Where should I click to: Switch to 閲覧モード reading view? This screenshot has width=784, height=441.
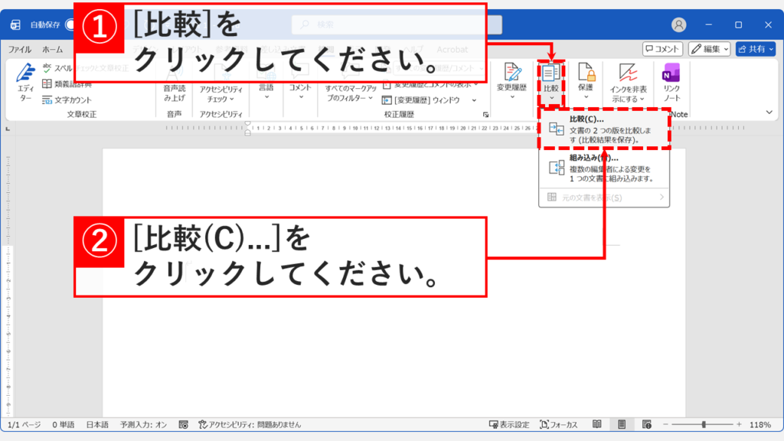click(x=596, y=424)
